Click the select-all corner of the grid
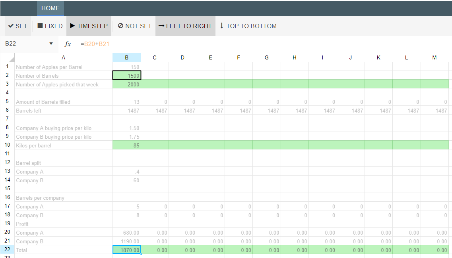Viewport: 452px width, 258px height. tap(8, 58)
